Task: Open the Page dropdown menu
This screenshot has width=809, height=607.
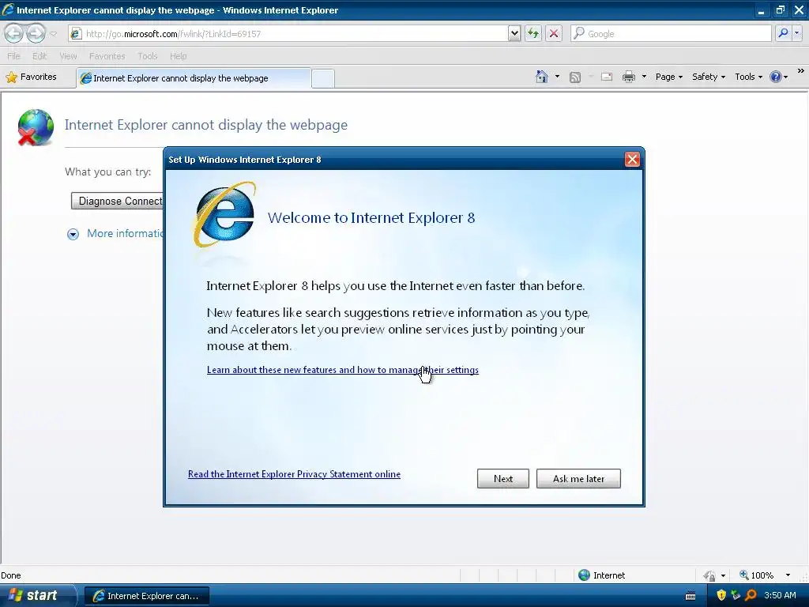Action: pyautogui.click(x=668, y=77)
